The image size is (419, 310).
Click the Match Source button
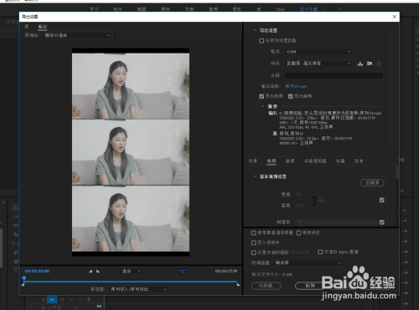pyautogui.click(x=372, y=183)
